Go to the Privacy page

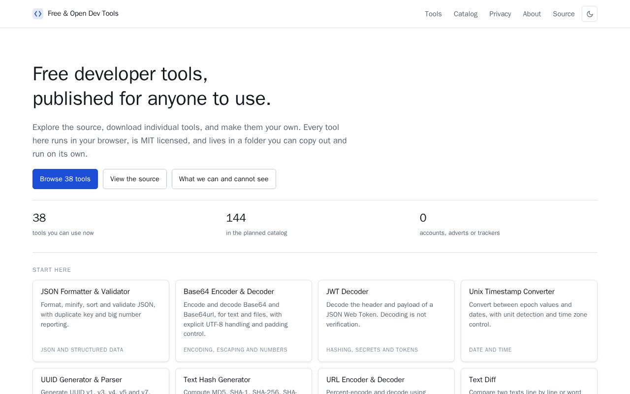tap(500, 14)
